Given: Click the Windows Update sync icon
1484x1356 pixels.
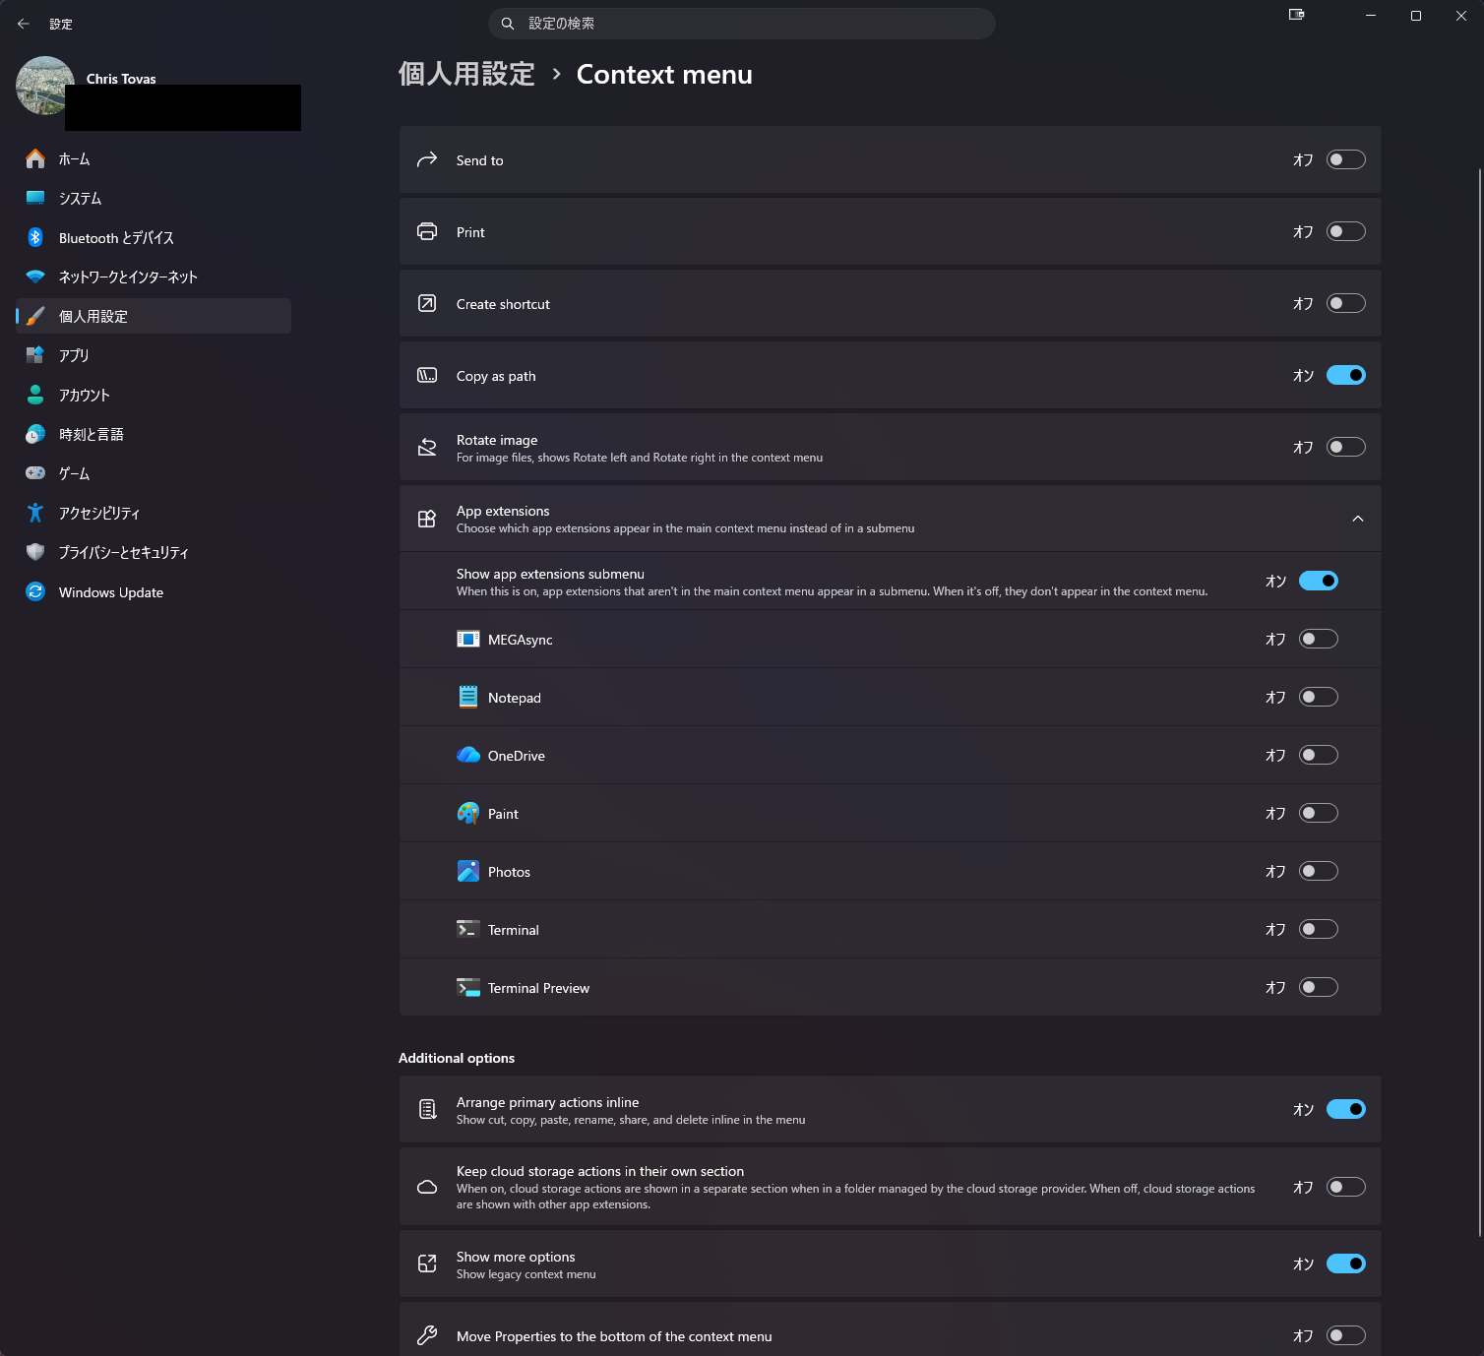Looking at the screenshot, I should (x=35, y=591).
